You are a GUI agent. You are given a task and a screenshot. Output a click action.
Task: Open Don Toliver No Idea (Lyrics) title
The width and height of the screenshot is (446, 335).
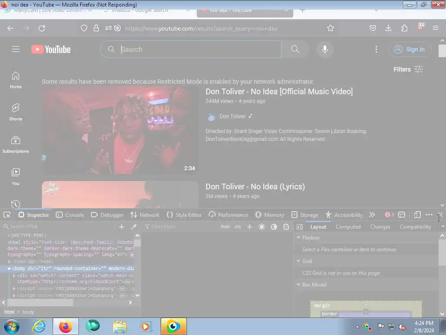pos(255,187)
